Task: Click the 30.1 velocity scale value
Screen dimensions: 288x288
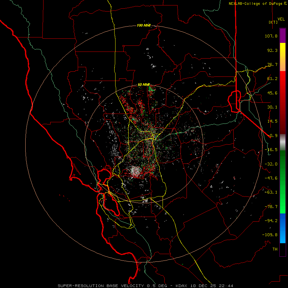Action: [272, 107]
